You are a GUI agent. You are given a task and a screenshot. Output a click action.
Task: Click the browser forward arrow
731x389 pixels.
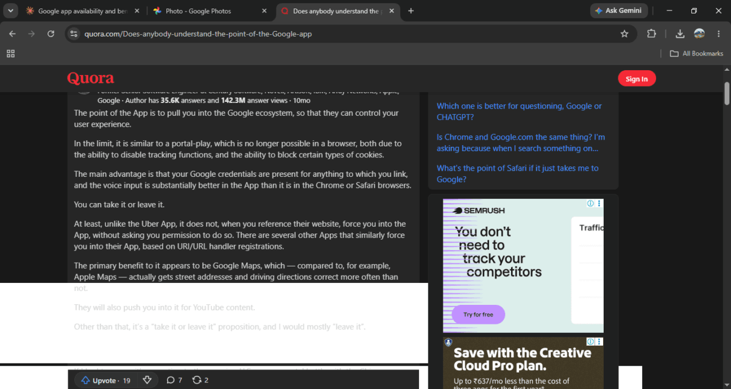click(31, 34)
